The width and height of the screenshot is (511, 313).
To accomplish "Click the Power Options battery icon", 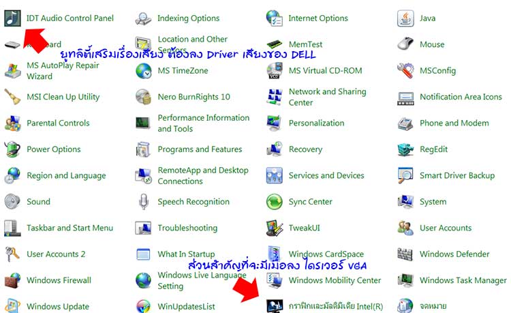I will coord(12,149).
